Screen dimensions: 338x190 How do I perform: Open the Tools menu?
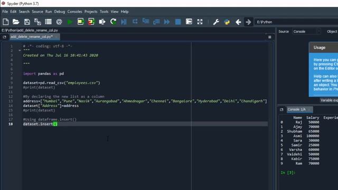(104, 12)
